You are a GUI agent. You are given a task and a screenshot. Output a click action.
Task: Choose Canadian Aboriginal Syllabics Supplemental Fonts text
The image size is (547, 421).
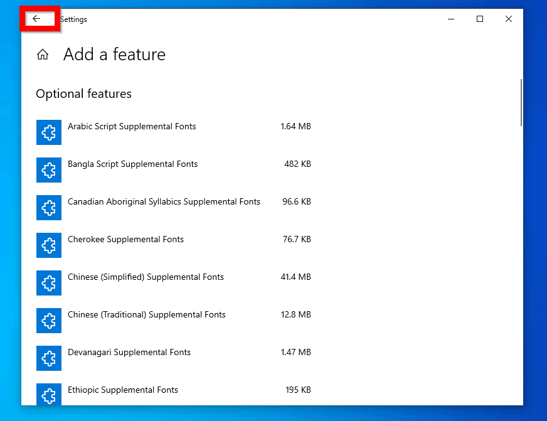tap(164, 202)
